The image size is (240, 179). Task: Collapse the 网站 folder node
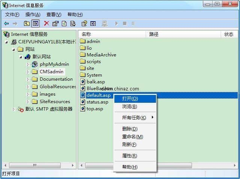pos(13,50)
